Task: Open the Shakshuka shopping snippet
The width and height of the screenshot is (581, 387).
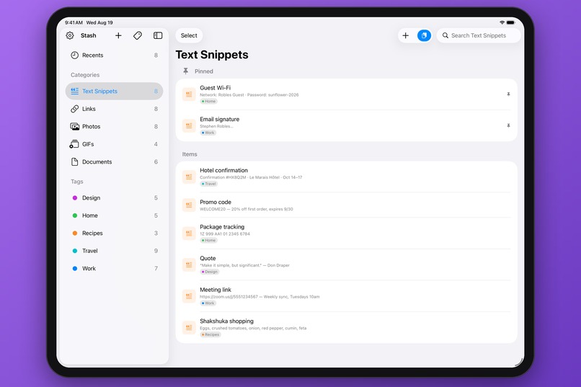Action: (x=347, y=328)
